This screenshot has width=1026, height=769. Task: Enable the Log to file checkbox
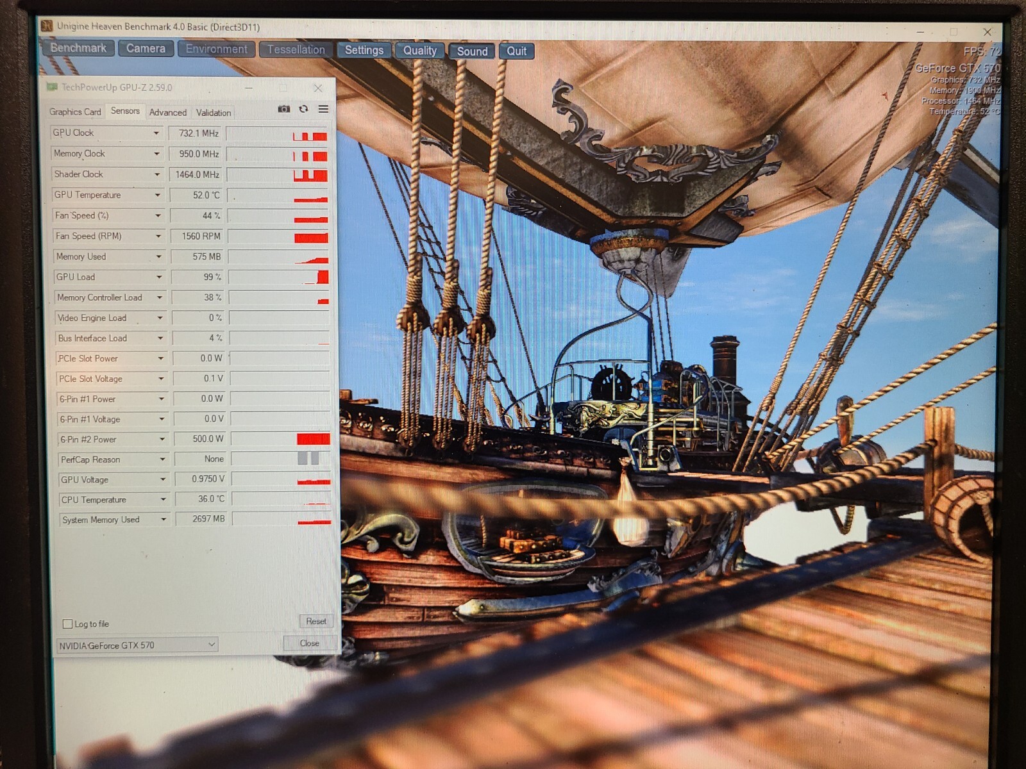[x=67, y=624]
